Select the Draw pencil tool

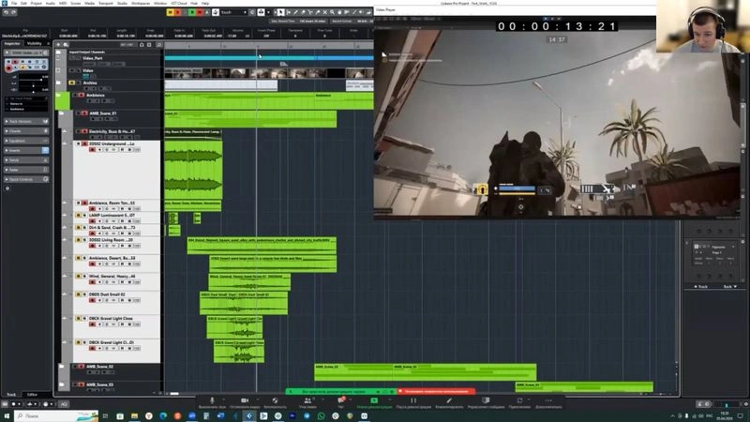pos(295,12)
